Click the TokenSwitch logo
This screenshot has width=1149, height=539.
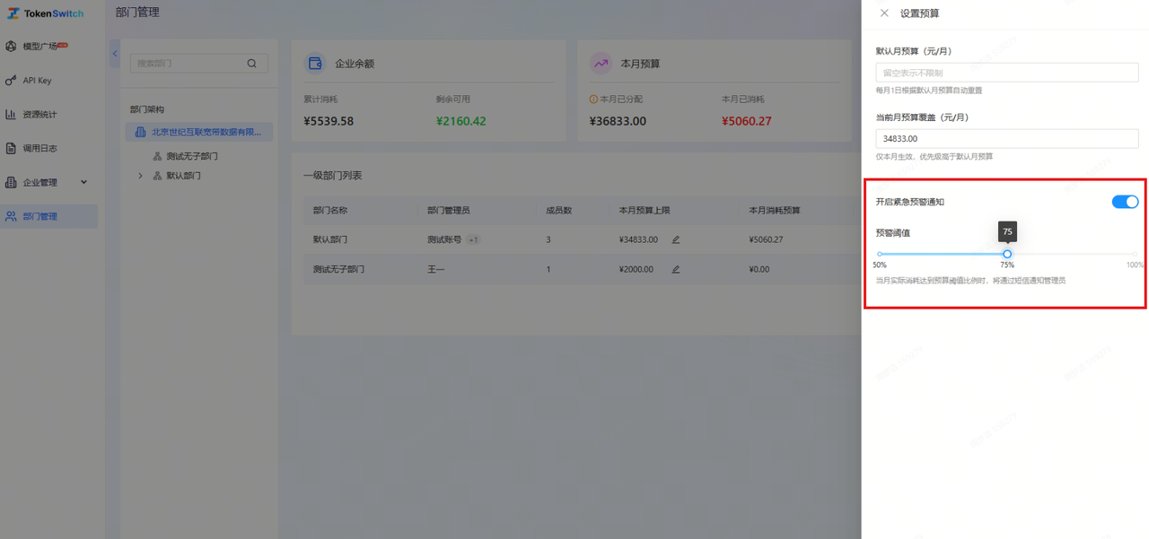(45, 13)
